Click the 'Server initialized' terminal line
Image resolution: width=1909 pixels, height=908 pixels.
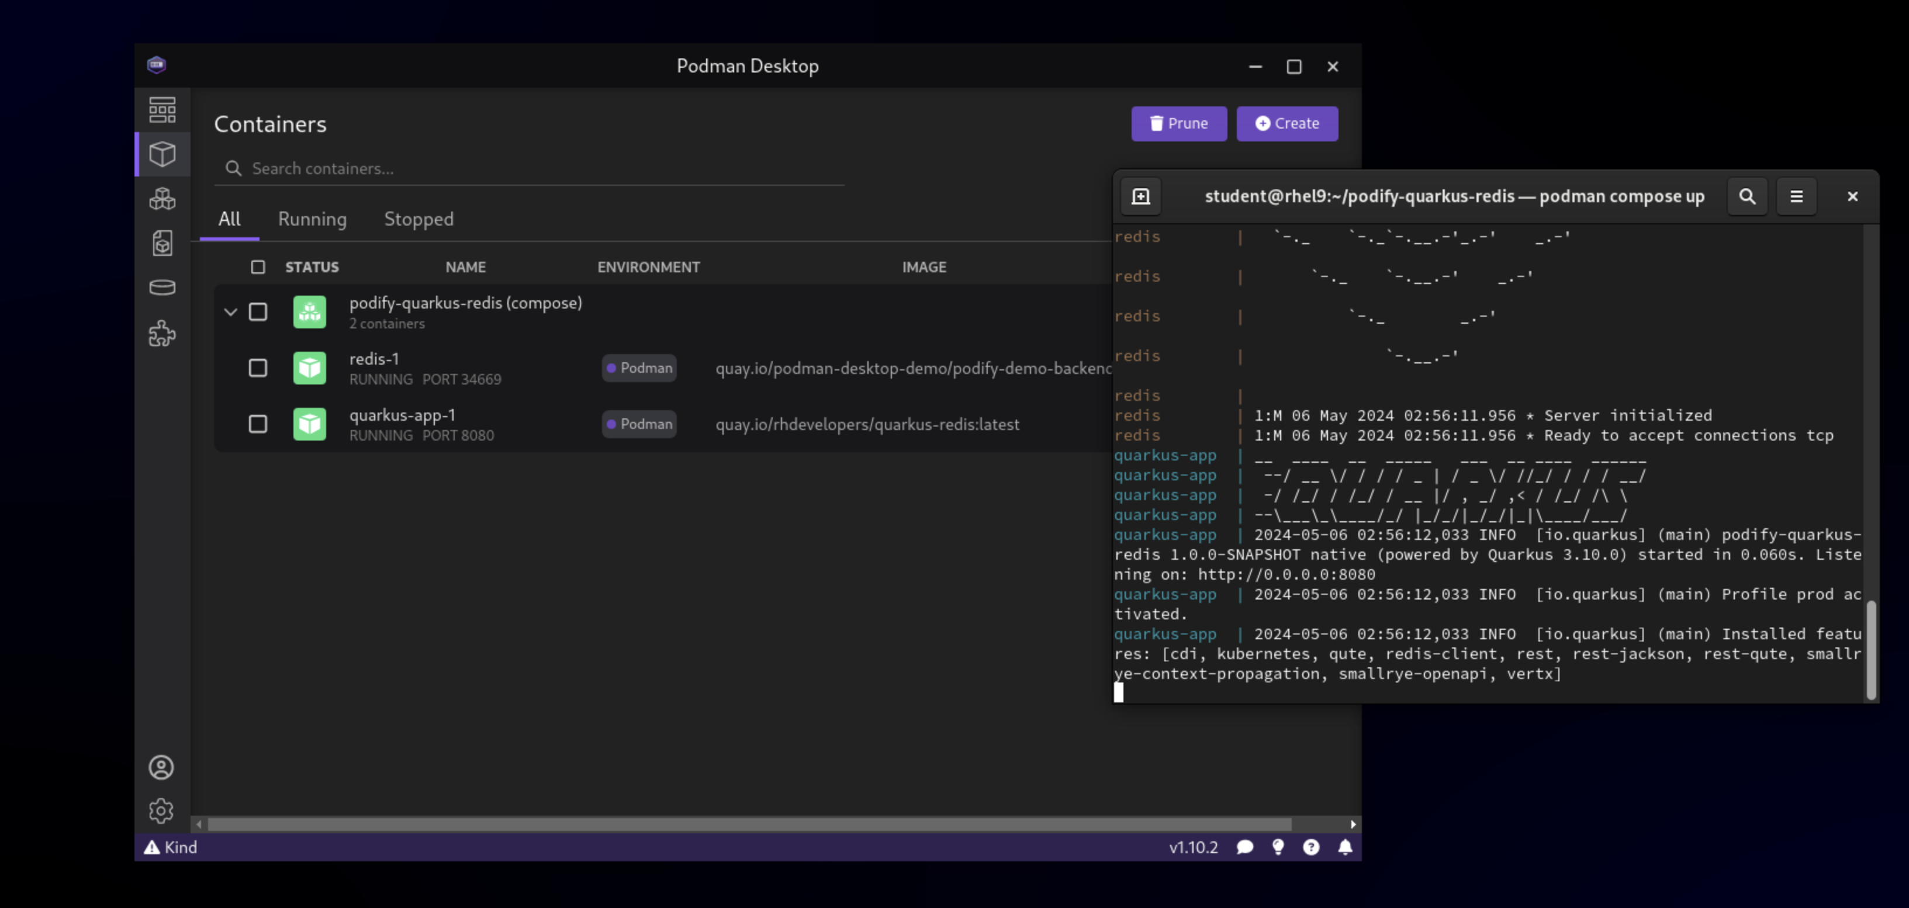(1627, 415)
